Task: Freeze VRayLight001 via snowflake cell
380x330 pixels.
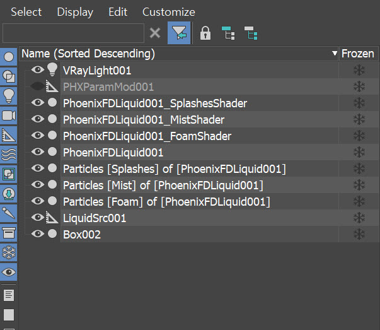Action: [359, 71]
